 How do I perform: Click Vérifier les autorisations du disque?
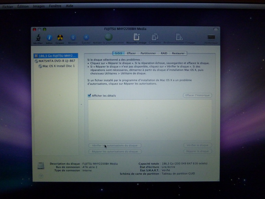(115, 145)
